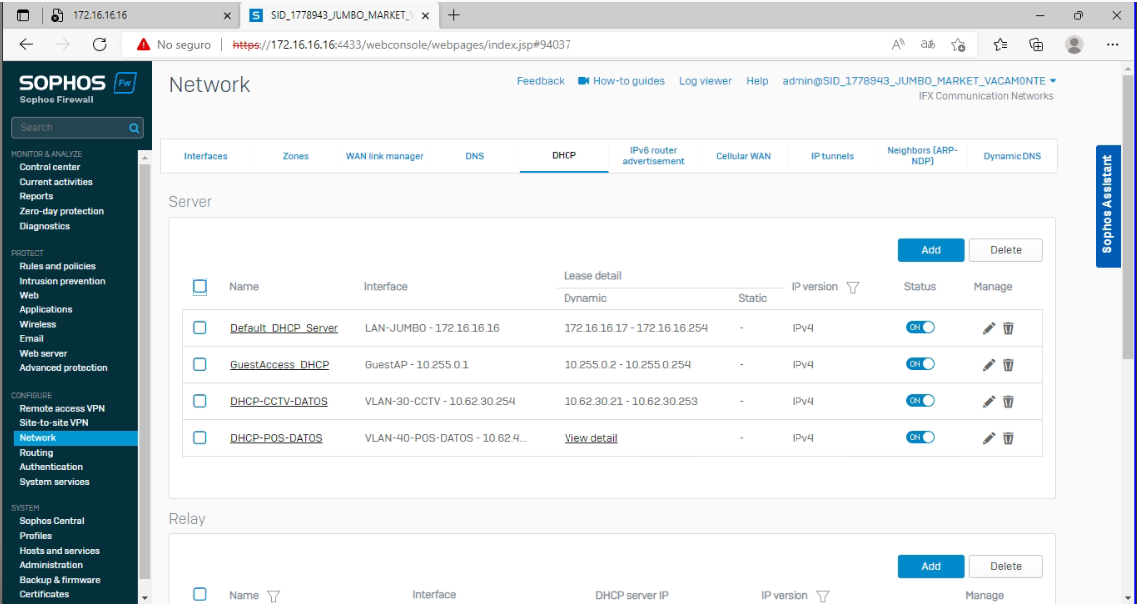Turn off the Default_DHCP_Server status toggle
1137x604 pixels.
[x=919, y=328]
